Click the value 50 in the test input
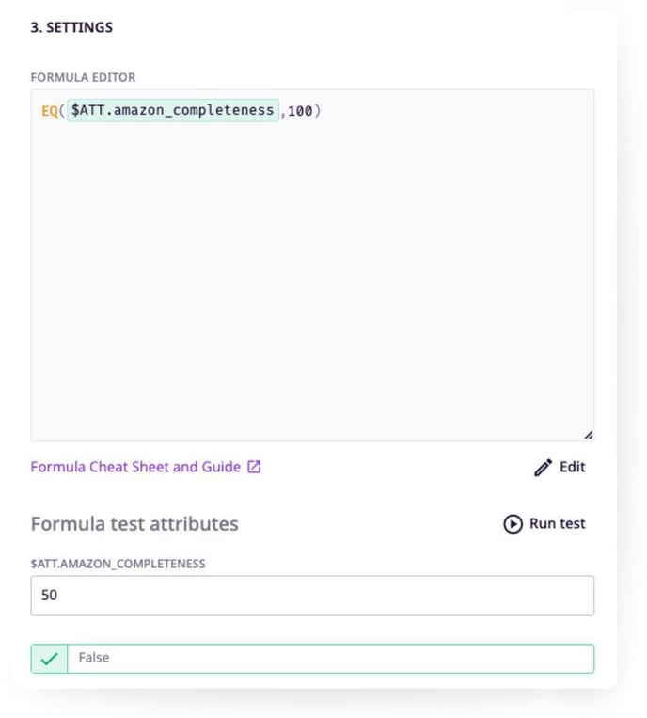This screenshot has width=647, height=718. [49, 596]
